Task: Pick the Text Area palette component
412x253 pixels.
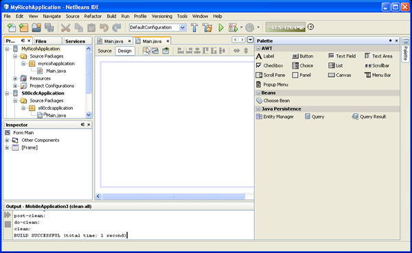Action: (x=378, y=56)
